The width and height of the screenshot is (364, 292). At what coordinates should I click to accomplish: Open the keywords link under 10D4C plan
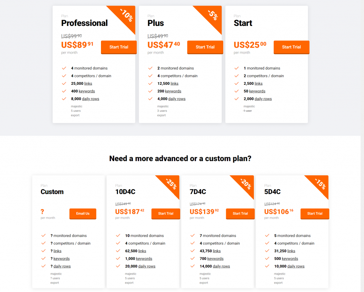coord(144,259)
